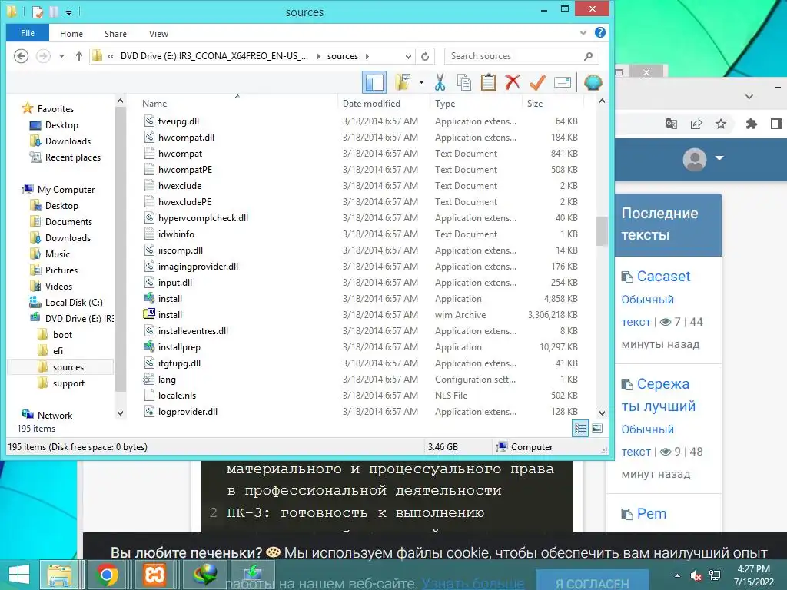Select hypervcomplcheck.dll file
The width and height of the screenshot is (787, 590).
203,217
